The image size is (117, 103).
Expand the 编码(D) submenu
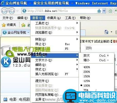point(55,65)
